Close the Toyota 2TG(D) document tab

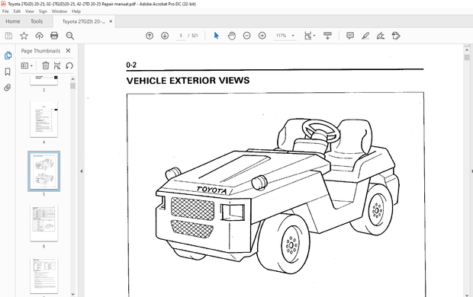[x=111, y=21]
